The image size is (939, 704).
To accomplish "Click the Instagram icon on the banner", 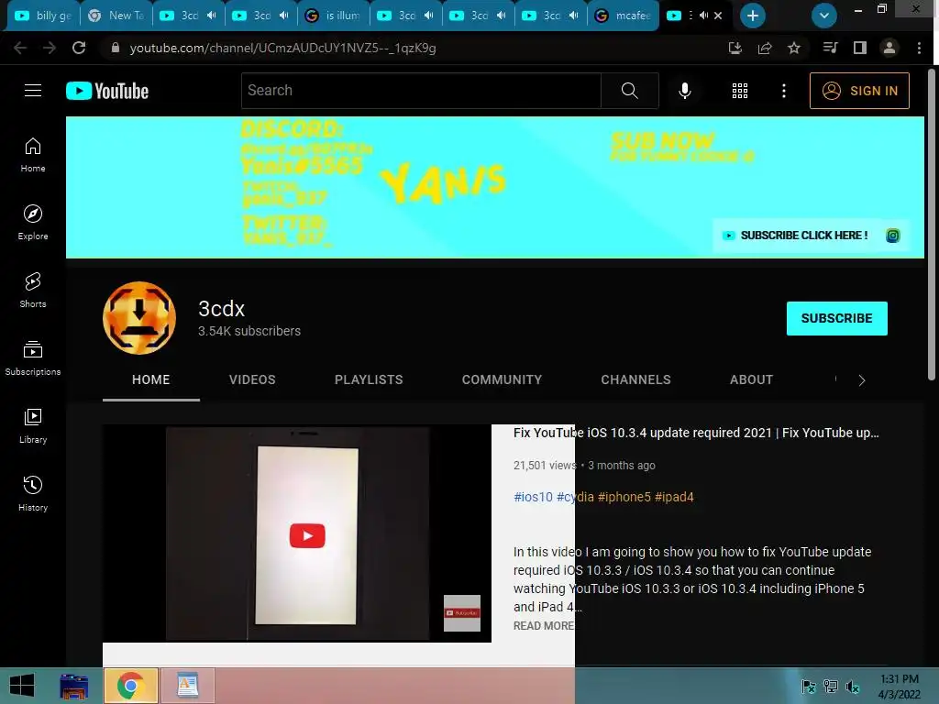I will [892, 236].
